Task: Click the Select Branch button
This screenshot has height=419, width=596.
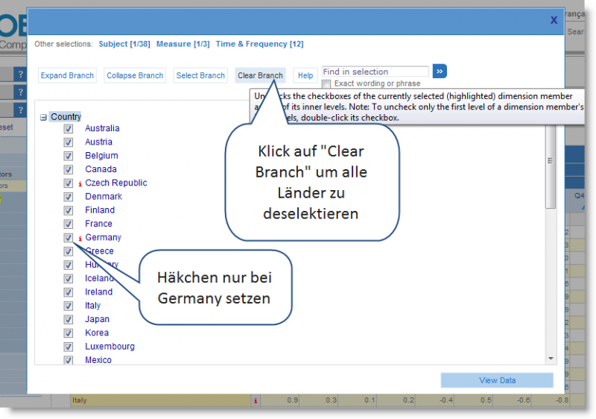Action: [200, 75]
